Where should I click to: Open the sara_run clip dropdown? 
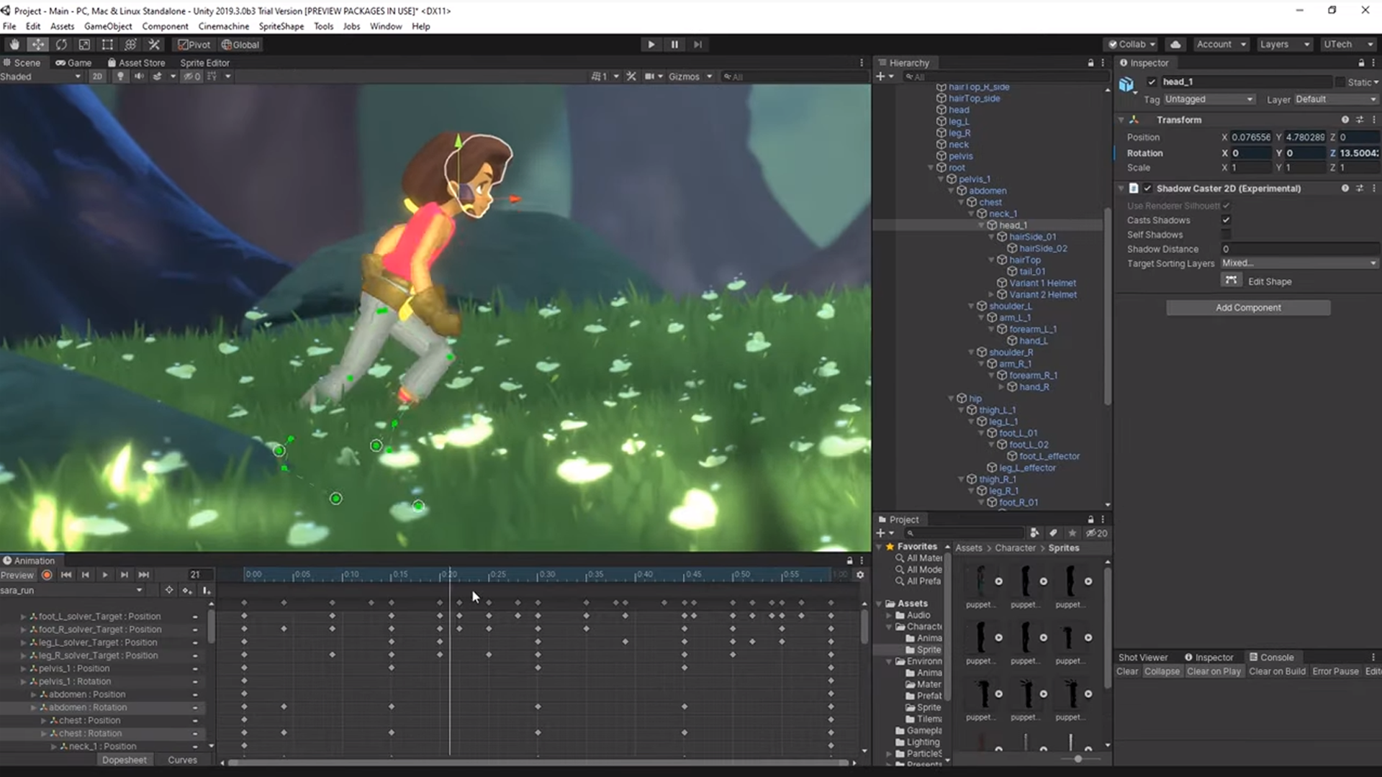pos(72,591)
